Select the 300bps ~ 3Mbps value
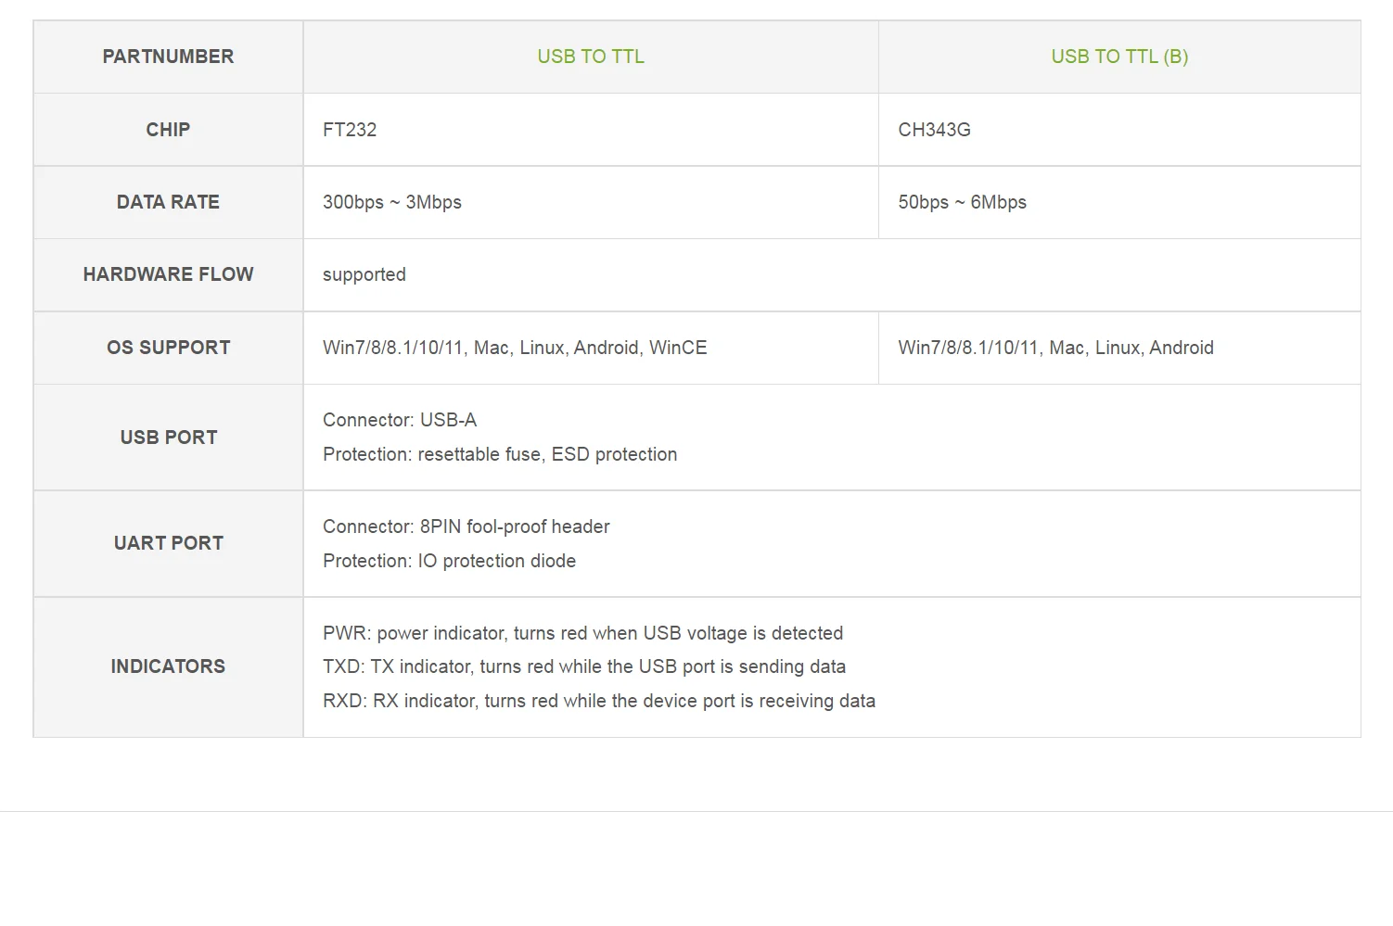1393x926 pixels. pos(392,202)
